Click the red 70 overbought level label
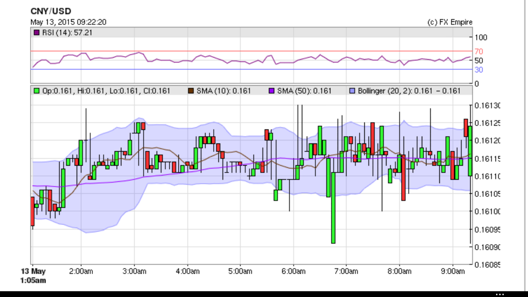This screenshot has height=297, width=528. pyautogui.click(x=479, y=52)
